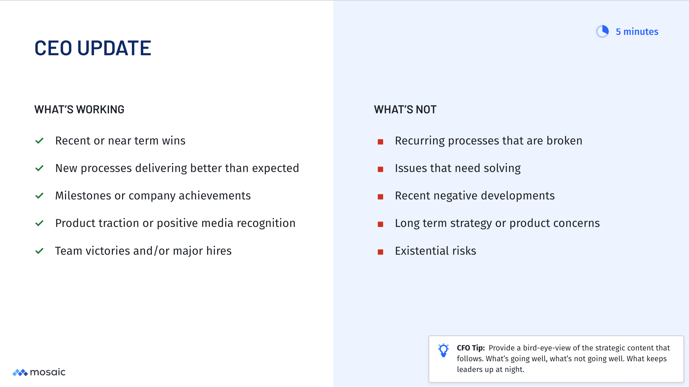Click the checkmark beside New processes delivering better
This screenshot has height=387, width=689.
click(39, 168)
